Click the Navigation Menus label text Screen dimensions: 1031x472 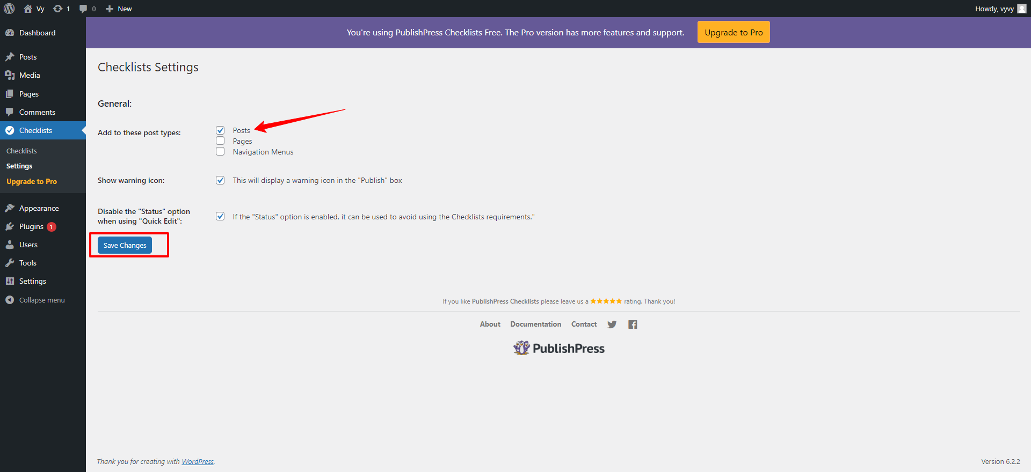tap(263, 152)
